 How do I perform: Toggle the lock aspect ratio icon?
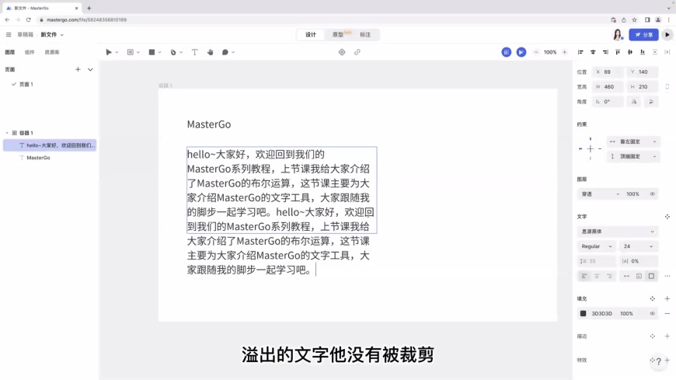point(667,87)
